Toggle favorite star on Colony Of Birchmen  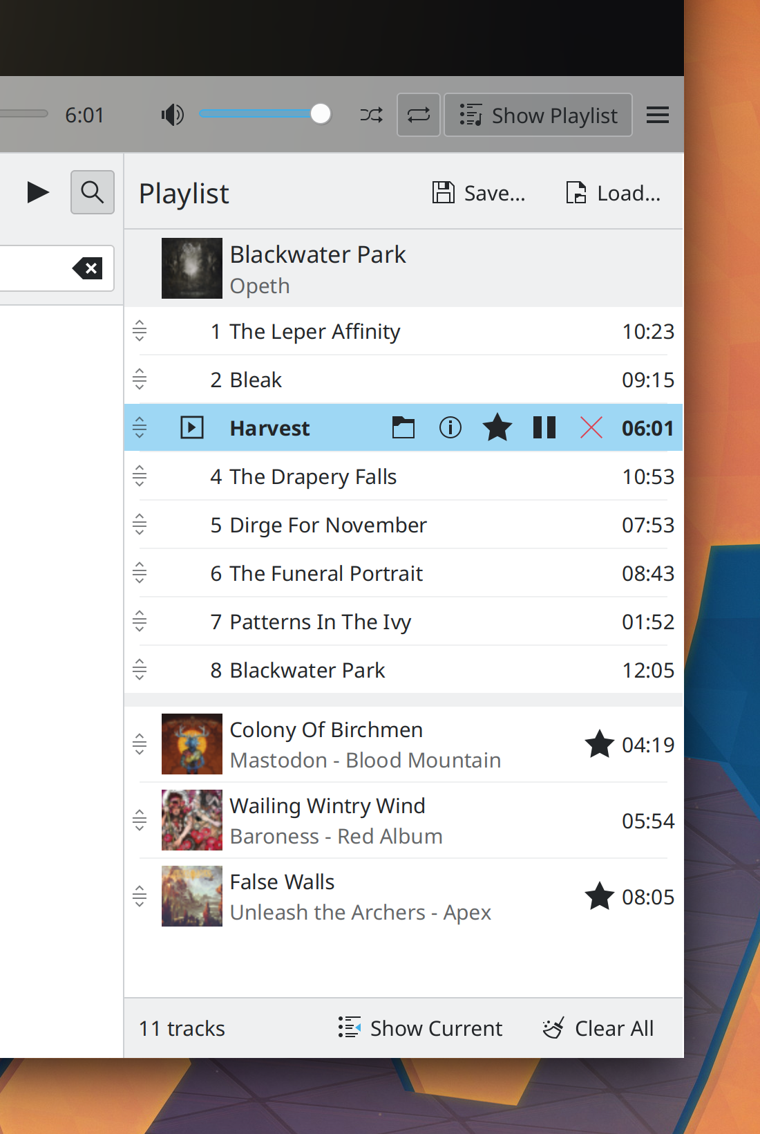(599, 745)
